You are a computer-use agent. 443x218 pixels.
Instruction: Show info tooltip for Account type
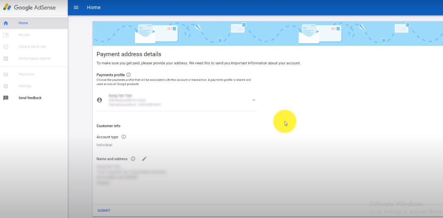(123, 137)
